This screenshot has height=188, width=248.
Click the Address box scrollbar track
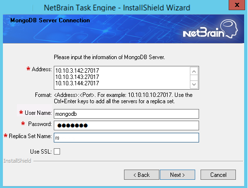point(194,78)
